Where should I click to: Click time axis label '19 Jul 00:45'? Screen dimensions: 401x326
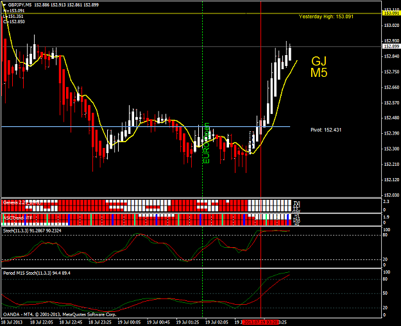[158, 322]
